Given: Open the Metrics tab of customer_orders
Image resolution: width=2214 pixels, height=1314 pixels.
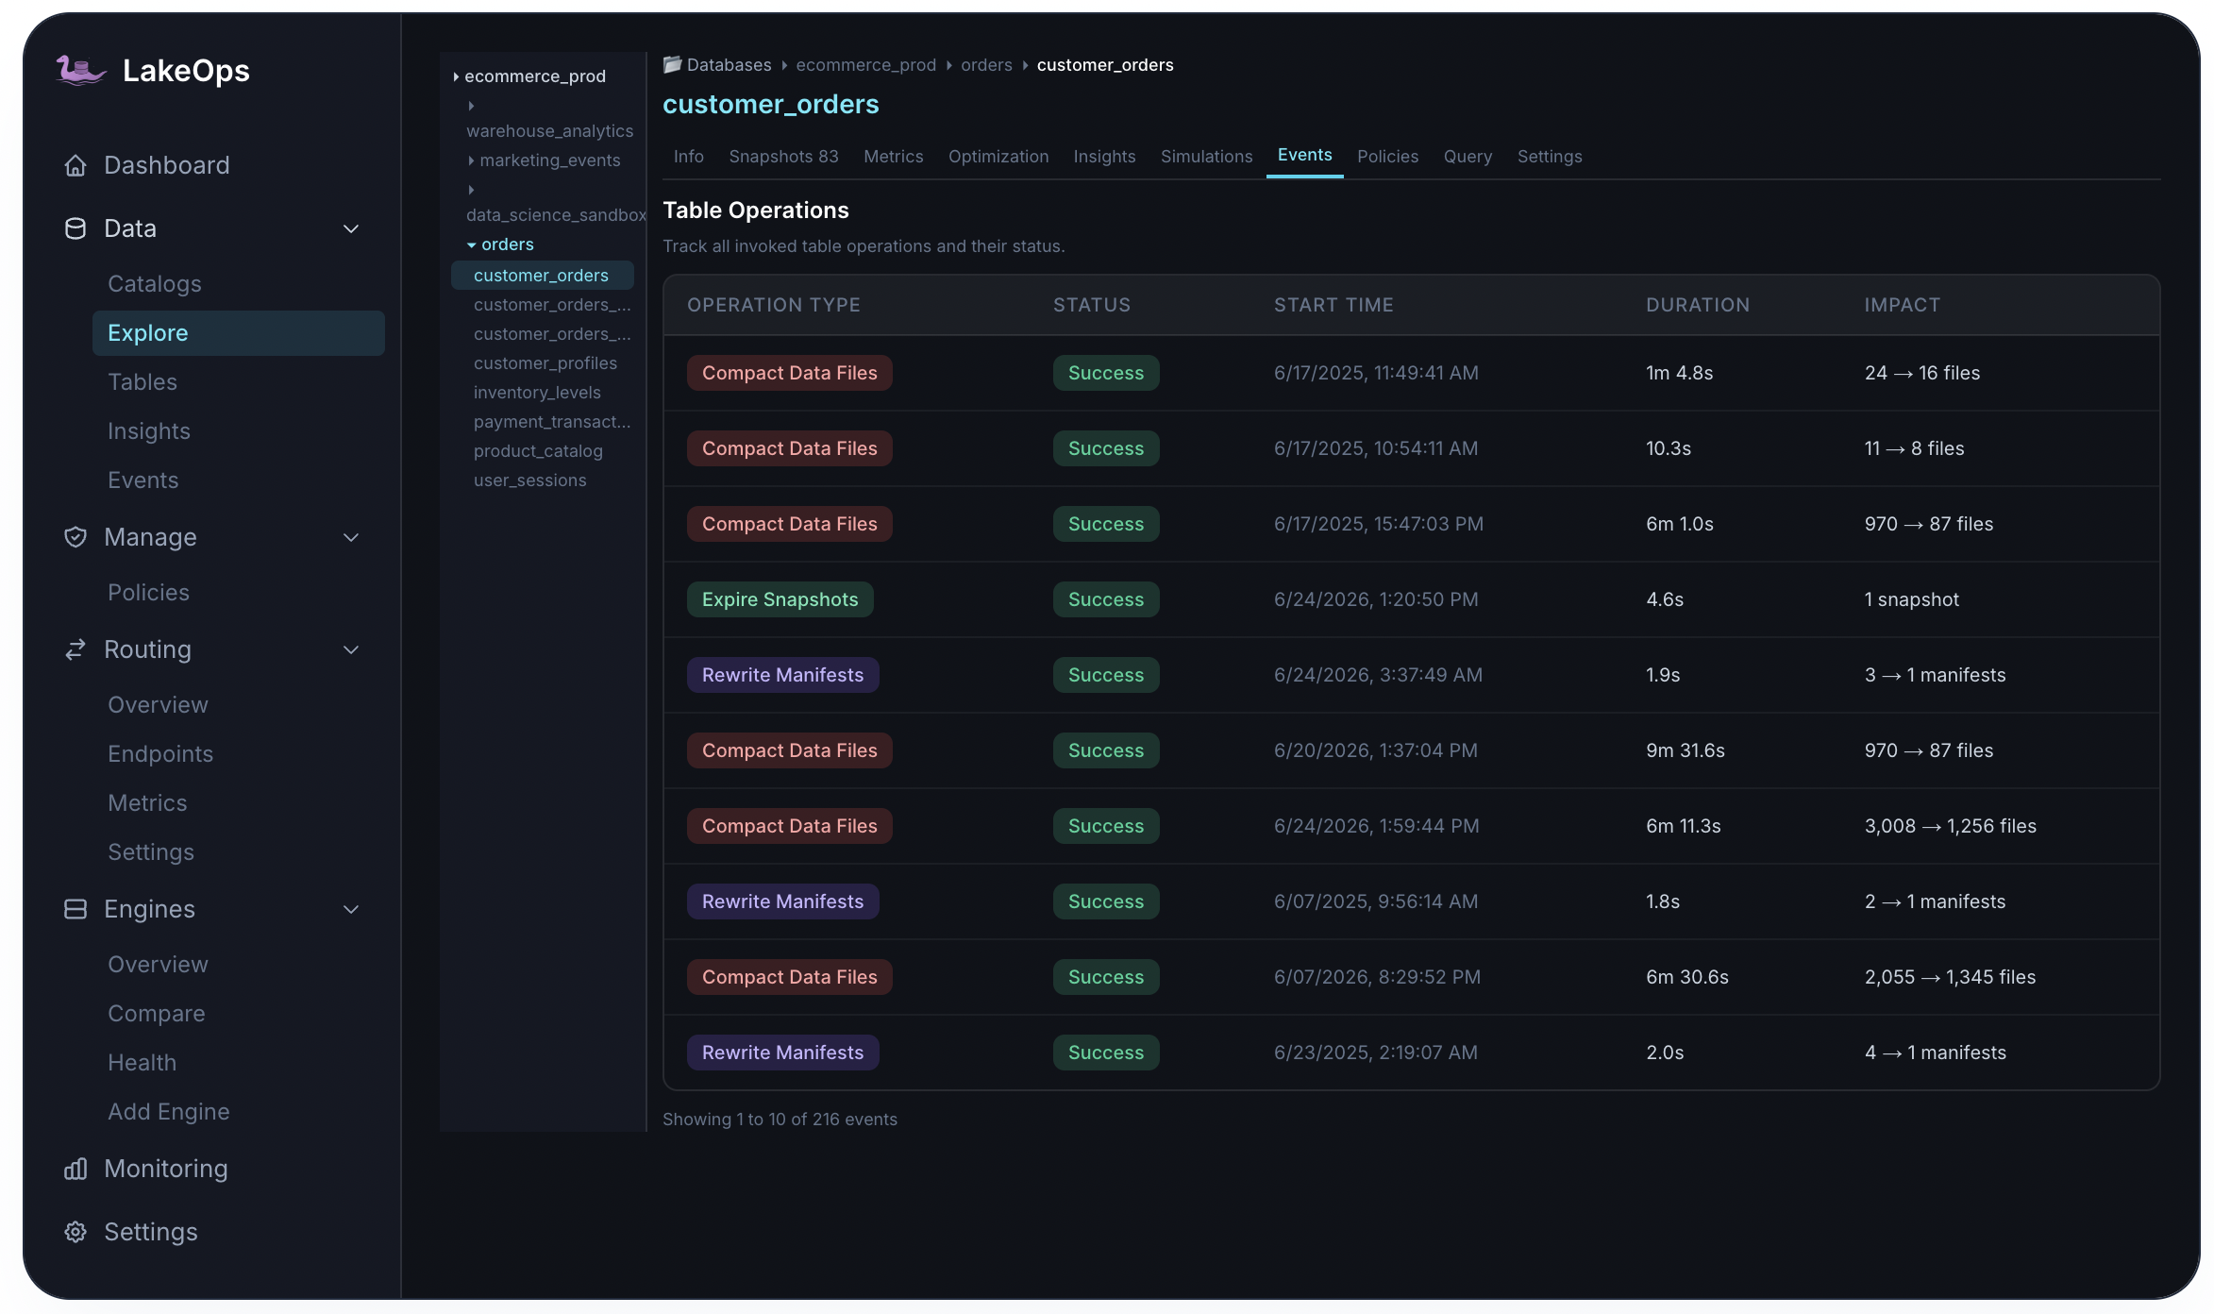Looking at the screenshot, I should (893, 157).
